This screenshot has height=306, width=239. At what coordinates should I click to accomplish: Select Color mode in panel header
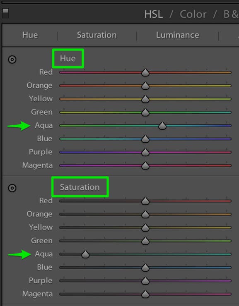click(x=193, y=14)
